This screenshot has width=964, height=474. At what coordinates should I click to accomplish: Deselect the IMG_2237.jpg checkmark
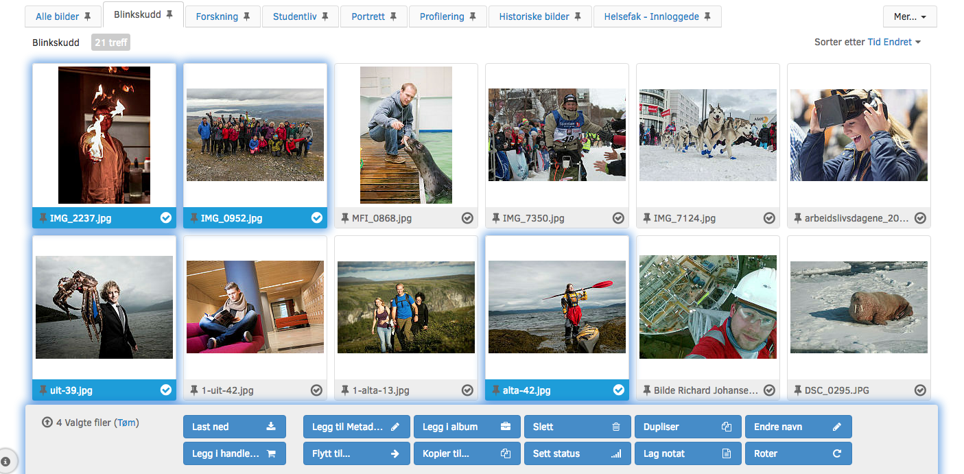(165, 218)
